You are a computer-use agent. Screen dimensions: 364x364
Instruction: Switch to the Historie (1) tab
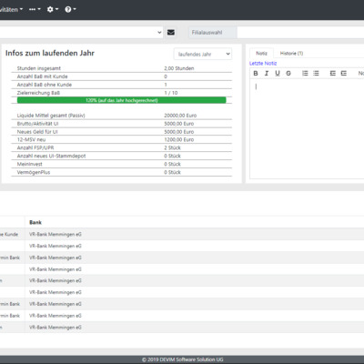coord(291,53)
